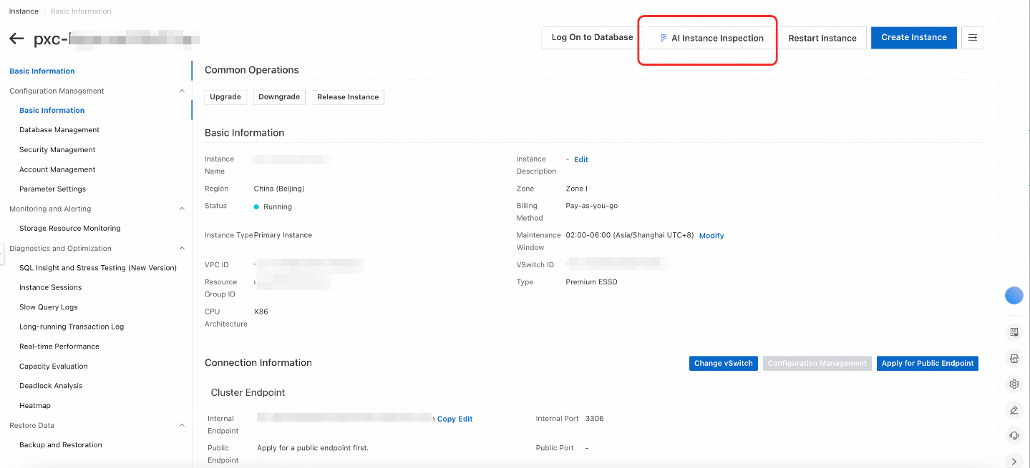Open the shopping cart icon in right sidebar
The width and height of the screenshot is (1030, 468).
click(1014, 332)
